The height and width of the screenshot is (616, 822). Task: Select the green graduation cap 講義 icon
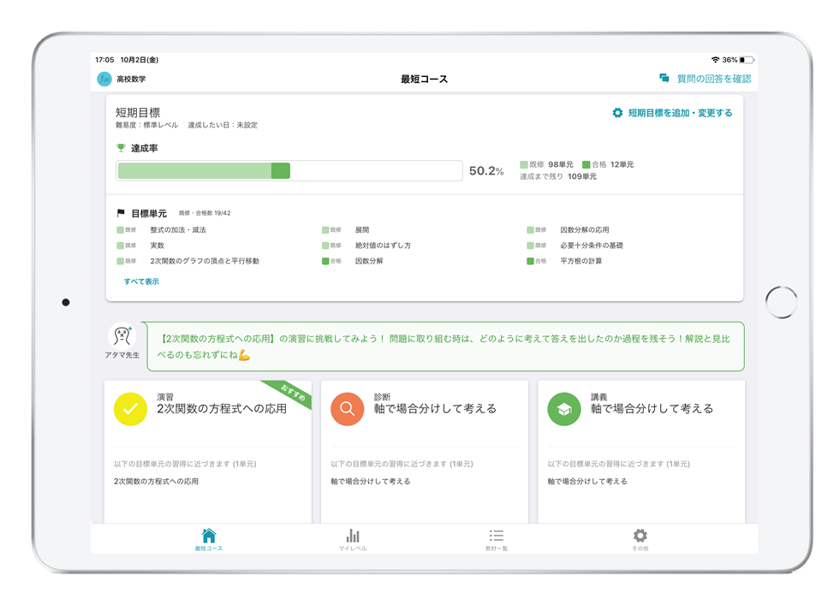[564, 409]
